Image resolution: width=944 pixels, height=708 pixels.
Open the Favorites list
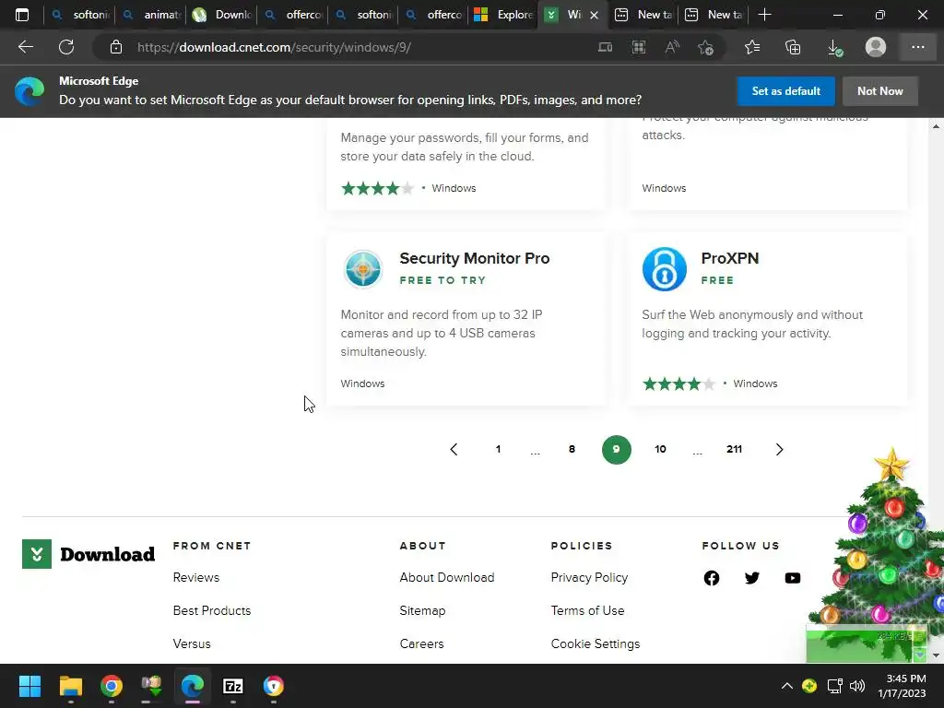[x=752, y=47]
